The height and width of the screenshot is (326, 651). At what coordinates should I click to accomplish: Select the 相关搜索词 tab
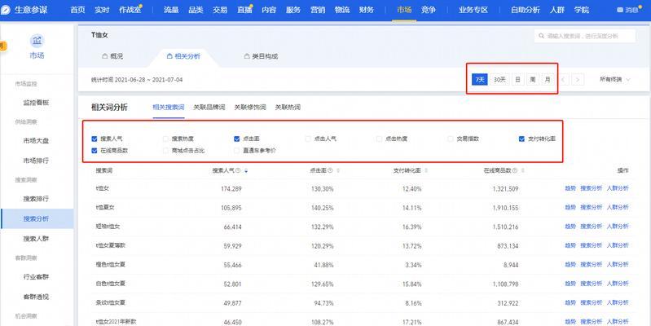tap(169, 108)
